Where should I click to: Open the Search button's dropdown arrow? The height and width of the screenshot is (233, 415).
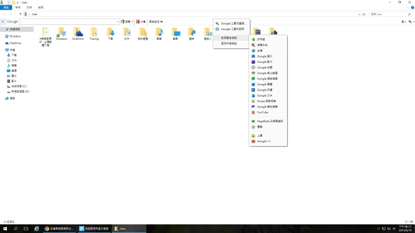pyautogui.click(x=132, y=22)
